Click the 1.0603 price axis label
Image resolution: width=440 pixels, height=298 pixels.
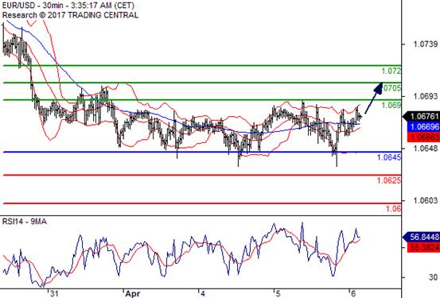coord(426,200)
